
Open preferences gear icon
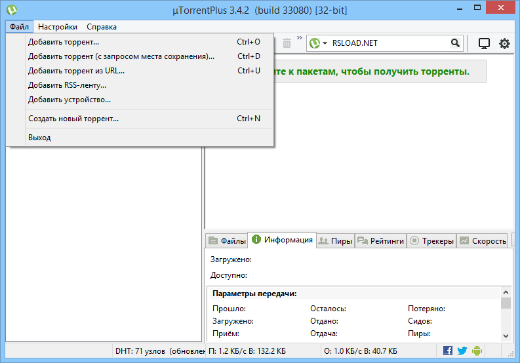[504, 43]
